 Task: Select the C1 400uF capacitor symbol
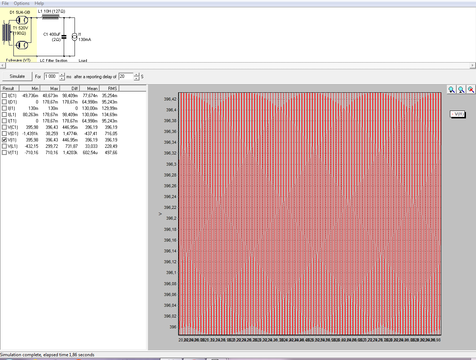coord(64,37)
